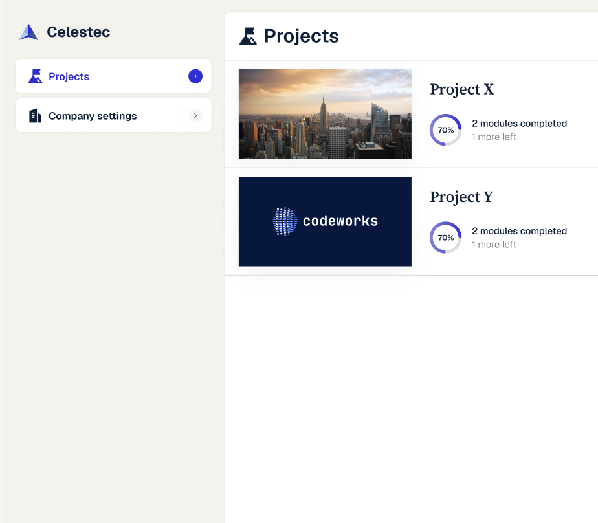Open the Project Y title link
Viewport: 598px width, 523px height.
click(x=461, y=197)
